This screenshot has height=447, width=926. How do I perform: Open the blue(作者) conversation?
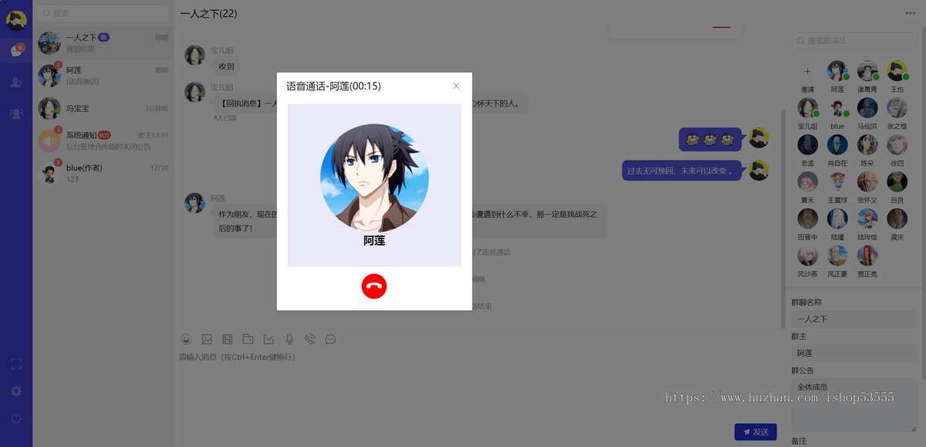point(103,173)
